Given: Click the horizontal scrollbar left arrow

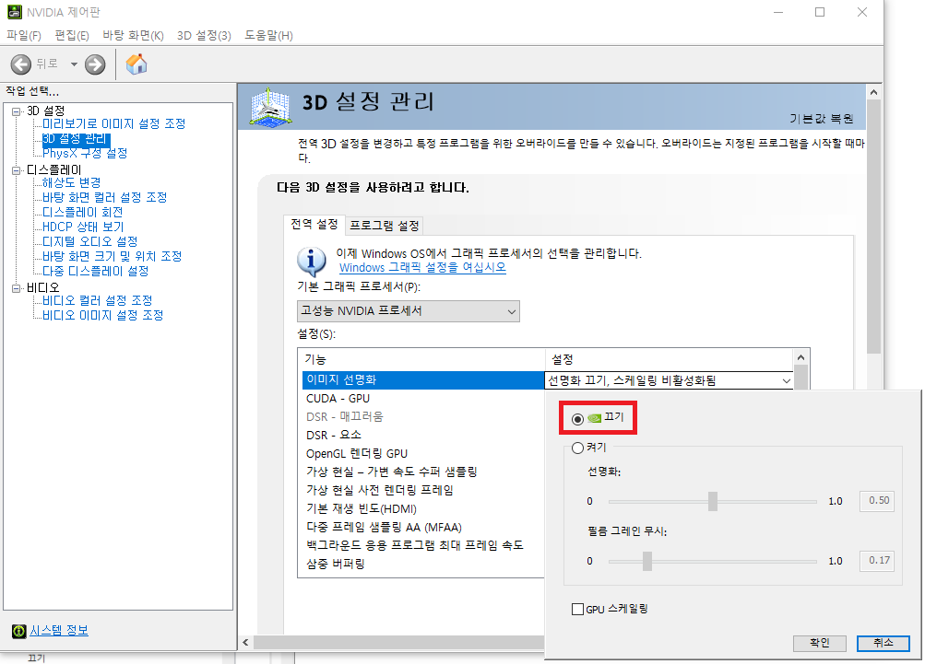Looking at the screenshot, I should [246, 642].
